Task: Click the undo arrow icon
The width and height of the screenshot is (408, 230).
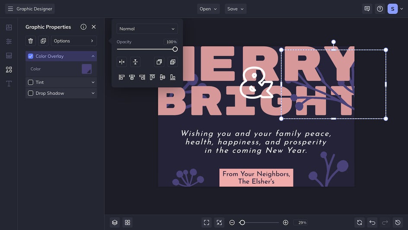Action: click(372, 222)
